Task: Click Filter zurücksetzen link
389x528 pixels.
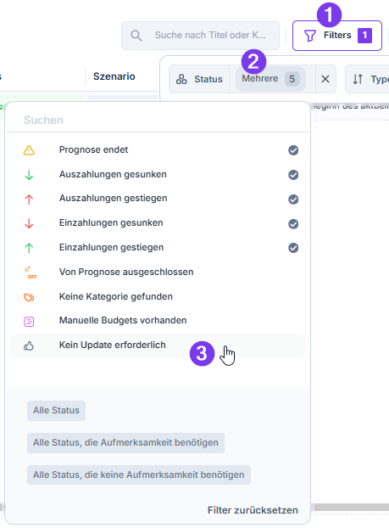Action: (x=253, y=510)
